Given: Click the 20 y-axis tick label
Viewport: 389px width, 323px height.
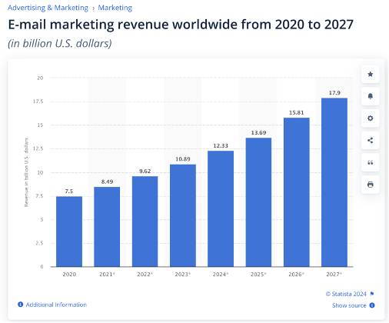Looking at the screenshot, I should click(40, 78).
